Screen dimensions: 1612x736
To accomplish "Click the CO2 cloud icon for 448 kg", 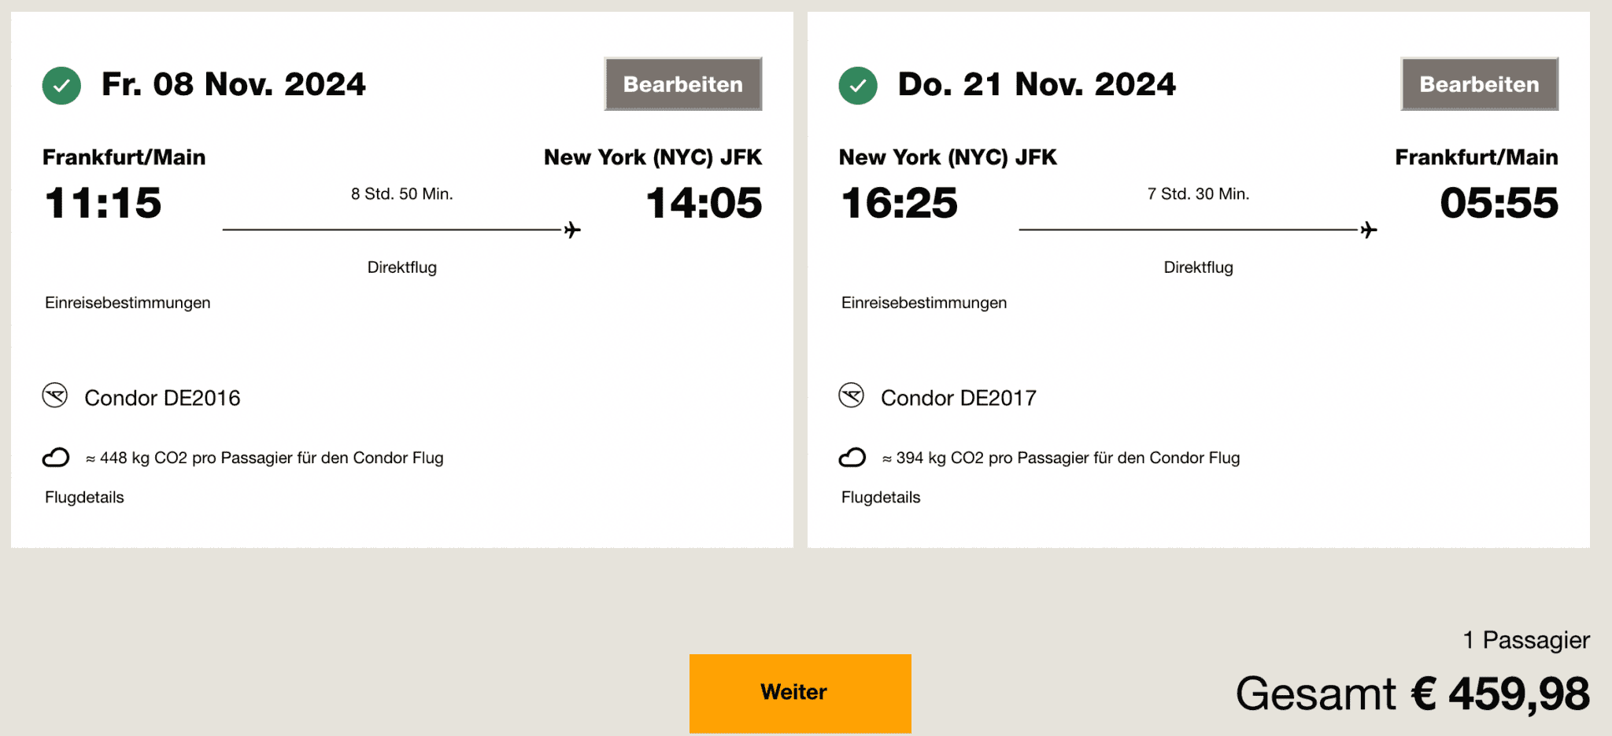I will click(x=56, y=458).
